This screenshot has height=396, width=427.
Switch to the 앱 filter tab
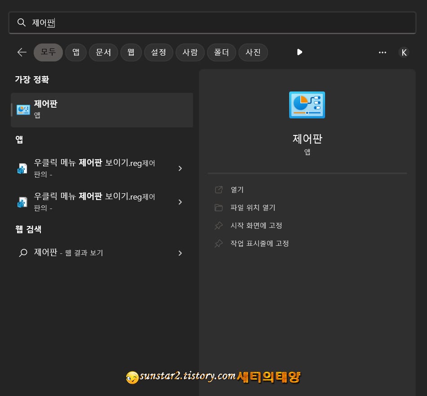[75, 52]
